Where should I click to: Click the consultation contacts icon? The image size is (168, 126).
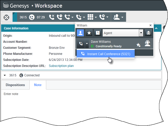tap(117, 17)
